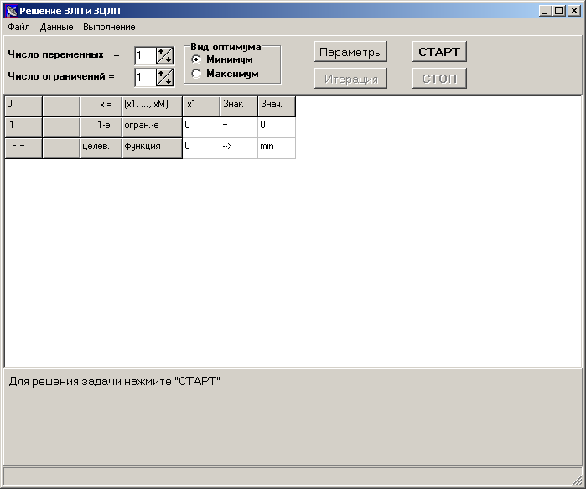Maximize the Решение ЗЛП и ЗЦЛП window
Image resolution: width=586 pixels, height=489 pixels.
pos(559,11)
